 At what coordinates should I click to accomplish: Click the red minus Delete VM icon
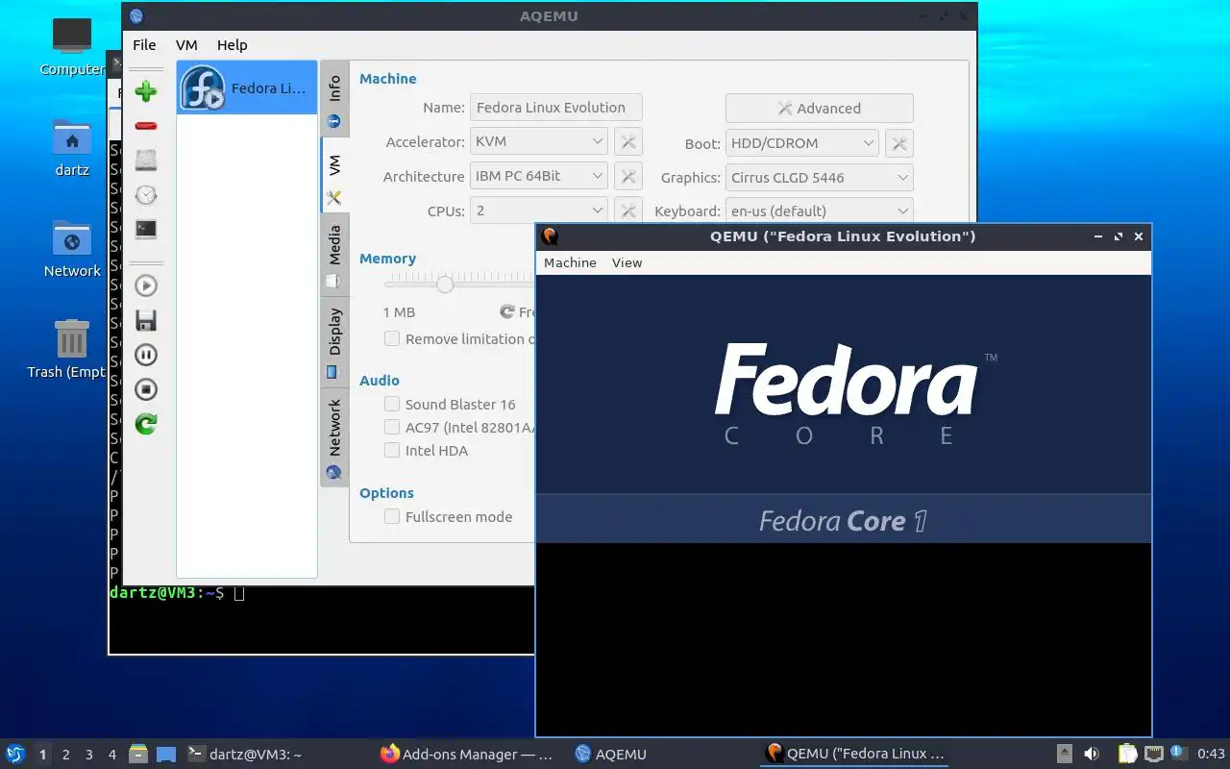146,126
